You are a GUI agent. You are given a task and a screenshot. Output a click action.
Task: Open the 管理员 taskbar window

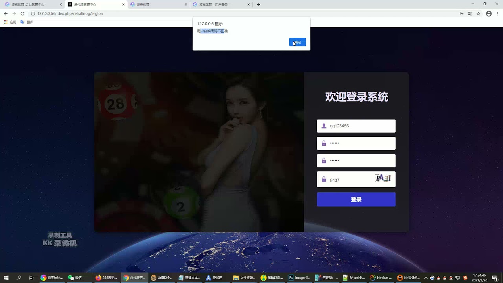coord(327,277)
